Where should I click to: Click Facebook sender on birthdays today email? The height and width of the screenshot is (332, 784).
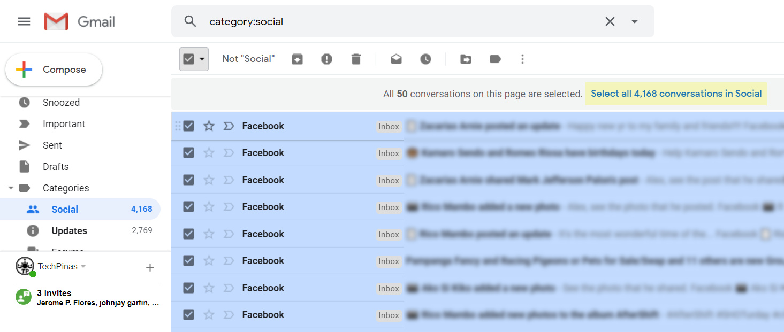tap(263, 153)
